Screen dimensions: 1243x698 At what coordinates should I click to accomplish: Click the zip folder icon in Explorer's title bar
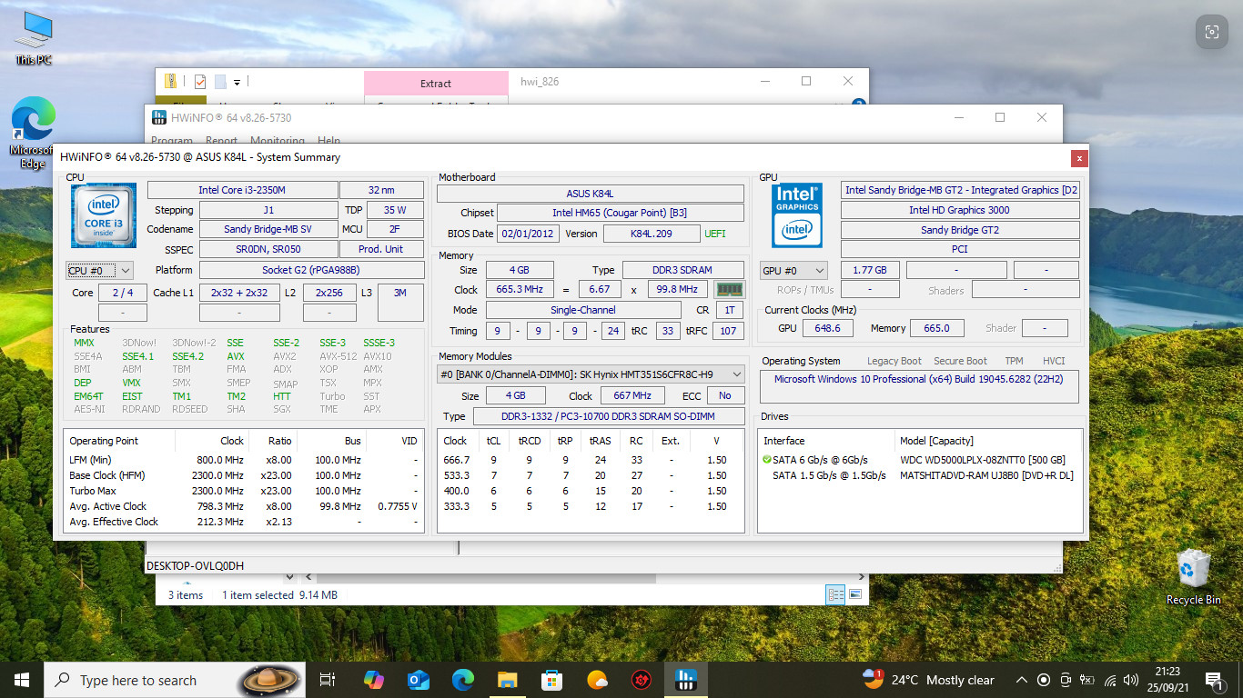[x=170, y=82]
